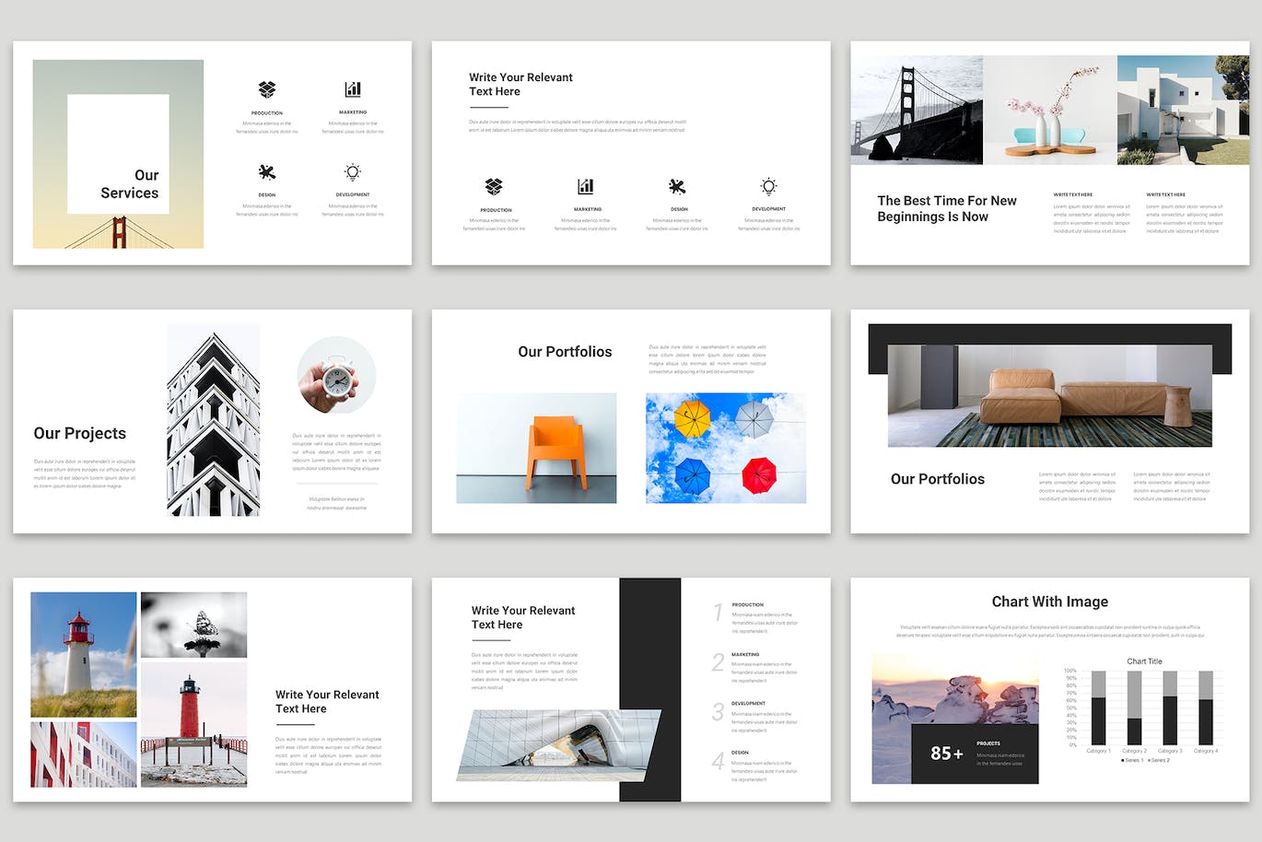Viewport: 1262px width, 842px height.
Task: Click the black-and-white butterfly photo
Action: click(x=193, y=625)
